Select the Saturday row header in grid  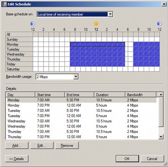[19, 69]
